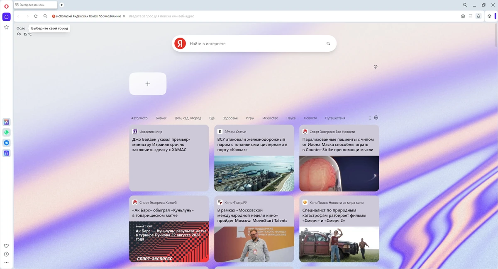Open the music player headphones icon

6,153
